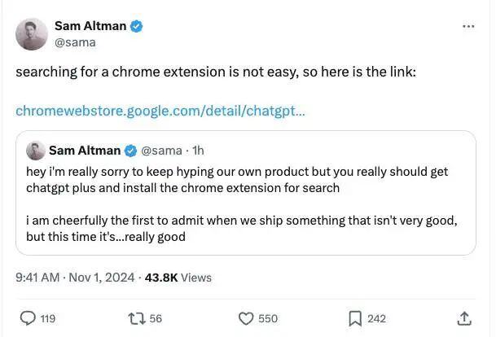Click the verified badge in quoted tweet
Image resolution: width=496 pixels, height=337 pixels.
pos(130,151)
